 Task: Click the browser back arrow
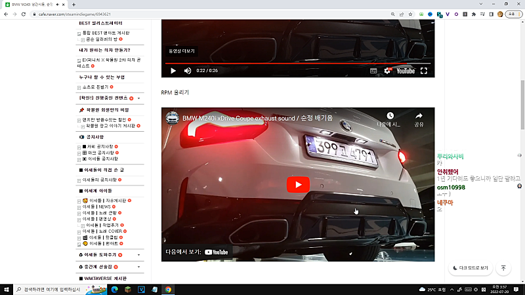click(6, 14)
